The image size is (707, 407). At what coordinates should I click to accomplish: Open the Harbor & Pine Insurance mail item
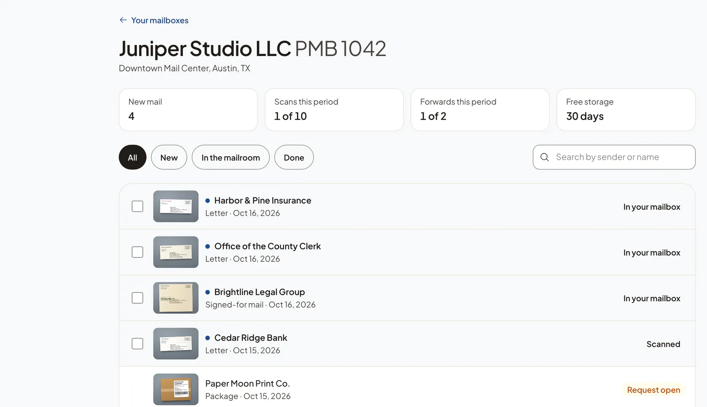407,206
